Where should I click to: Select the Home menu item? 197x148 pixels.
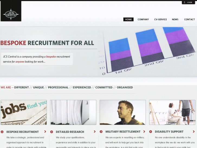coord(128,19)
